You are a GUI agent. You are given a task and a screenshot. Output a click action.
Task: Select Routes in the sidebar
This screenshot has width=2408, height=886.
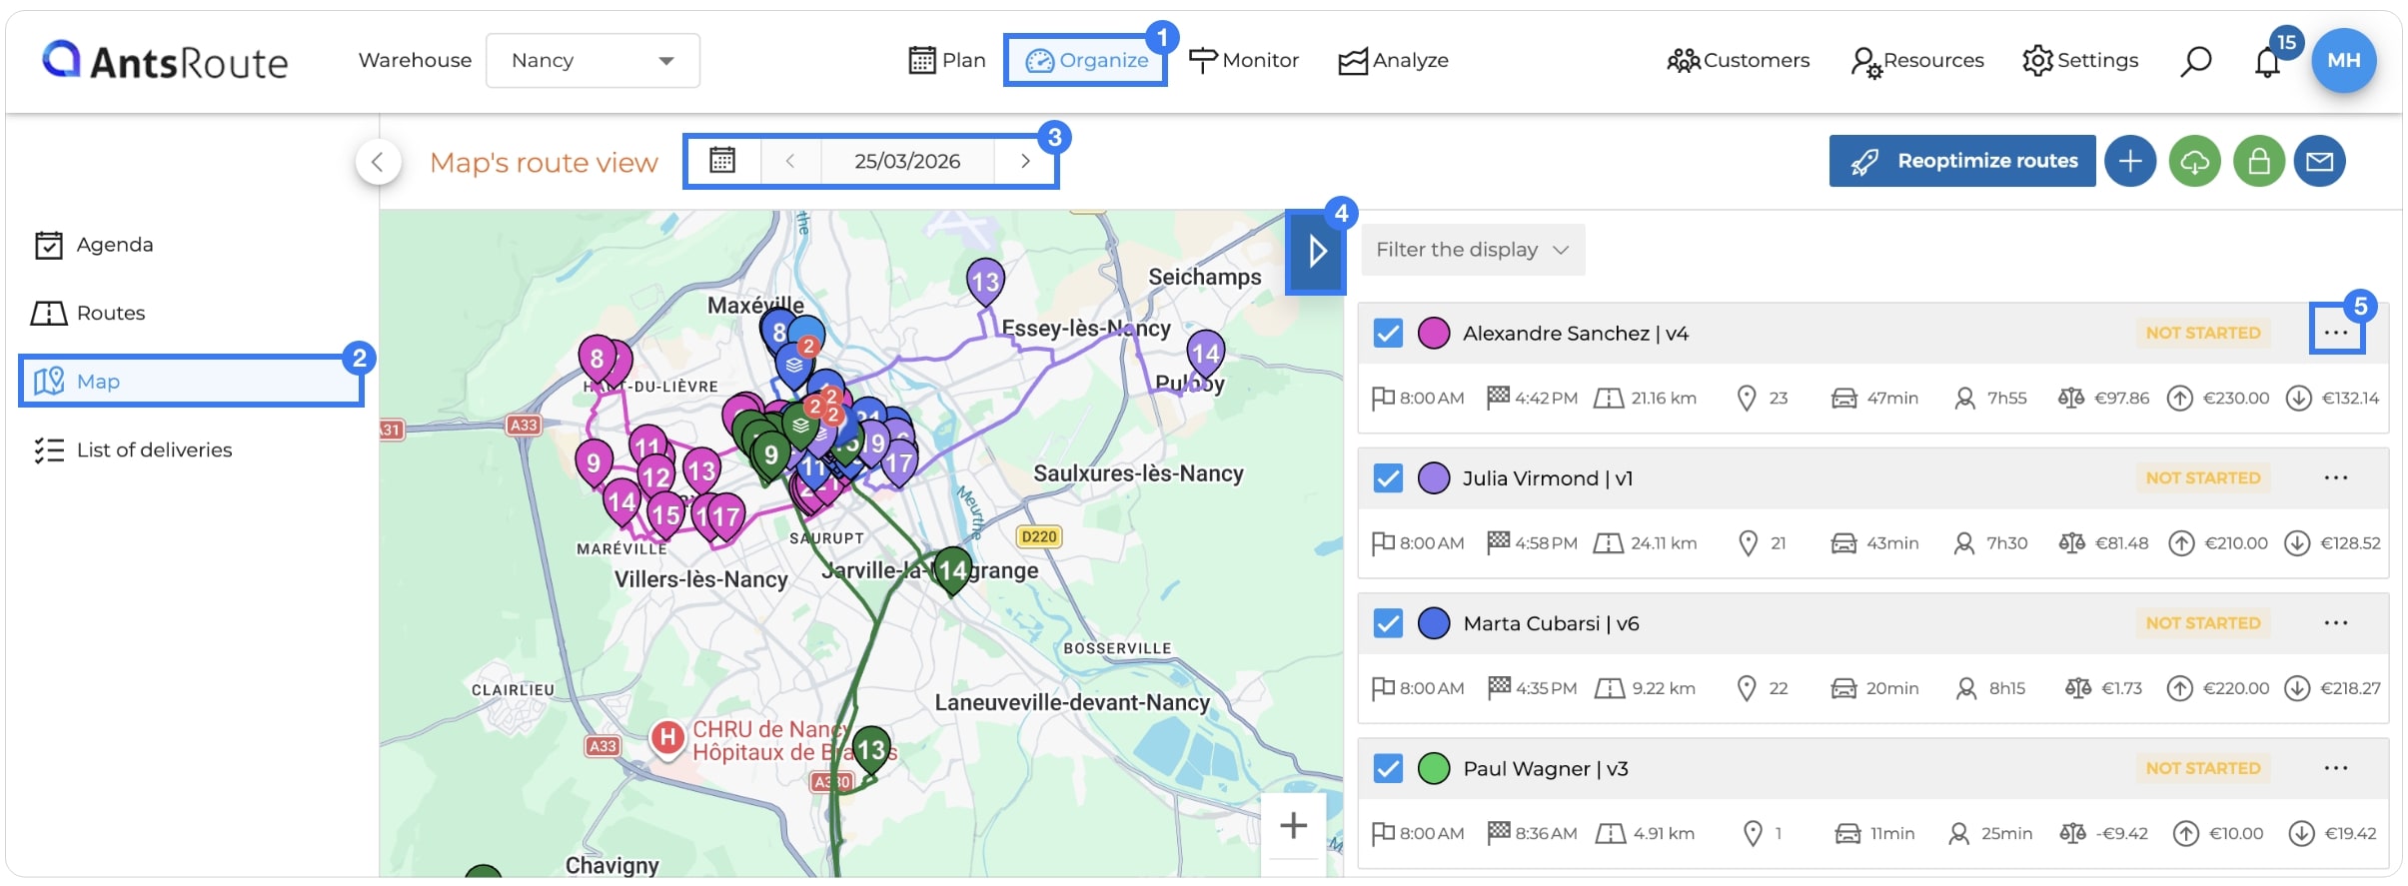click(90, 313)
